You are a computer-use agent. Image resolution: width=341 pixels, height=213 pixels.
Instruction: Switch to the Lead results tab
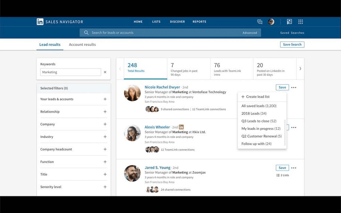pos(50,44)
